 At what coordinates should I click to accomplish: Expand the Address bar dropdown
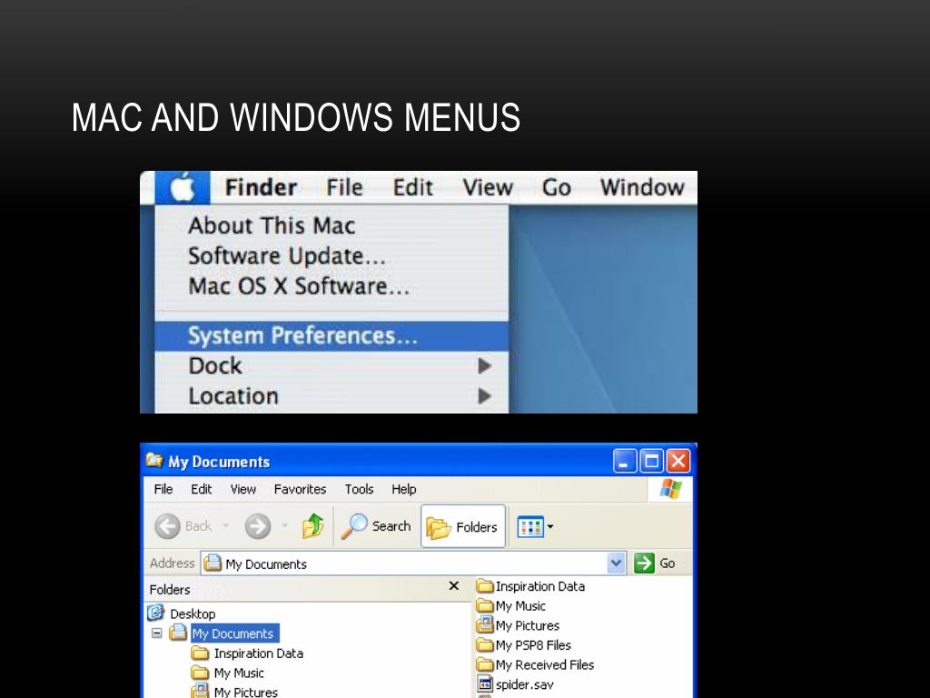pyautogui.click(x=617, y=563)
